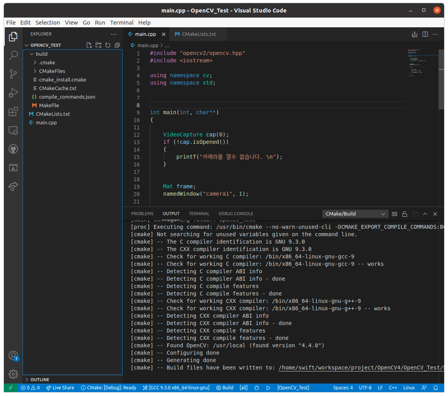
Task: Click the Build button in status bar
Action: 225,388
